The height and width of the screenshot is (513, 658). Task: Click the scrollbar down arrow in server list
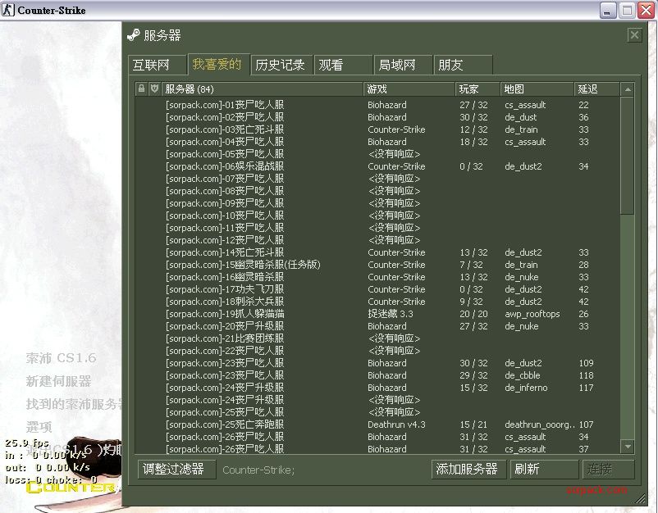coord(628,447)
